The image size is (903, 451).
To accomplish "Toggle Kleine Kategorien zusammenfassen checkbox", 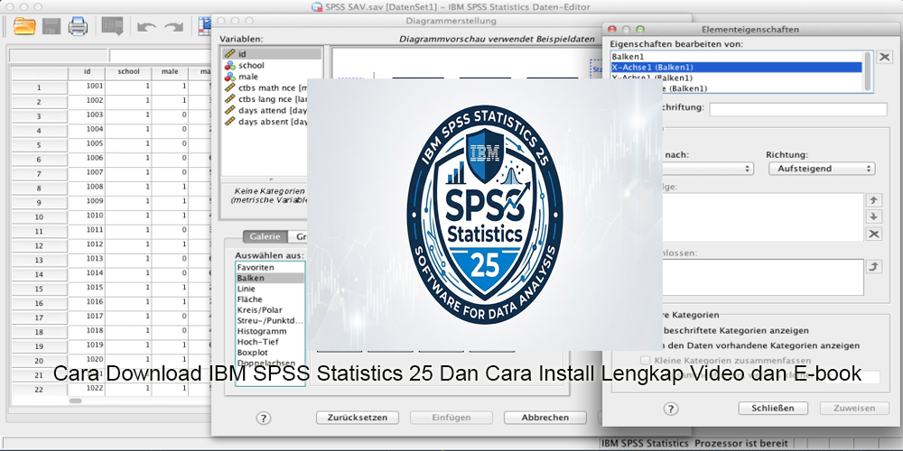I will [x=646, y=360].
